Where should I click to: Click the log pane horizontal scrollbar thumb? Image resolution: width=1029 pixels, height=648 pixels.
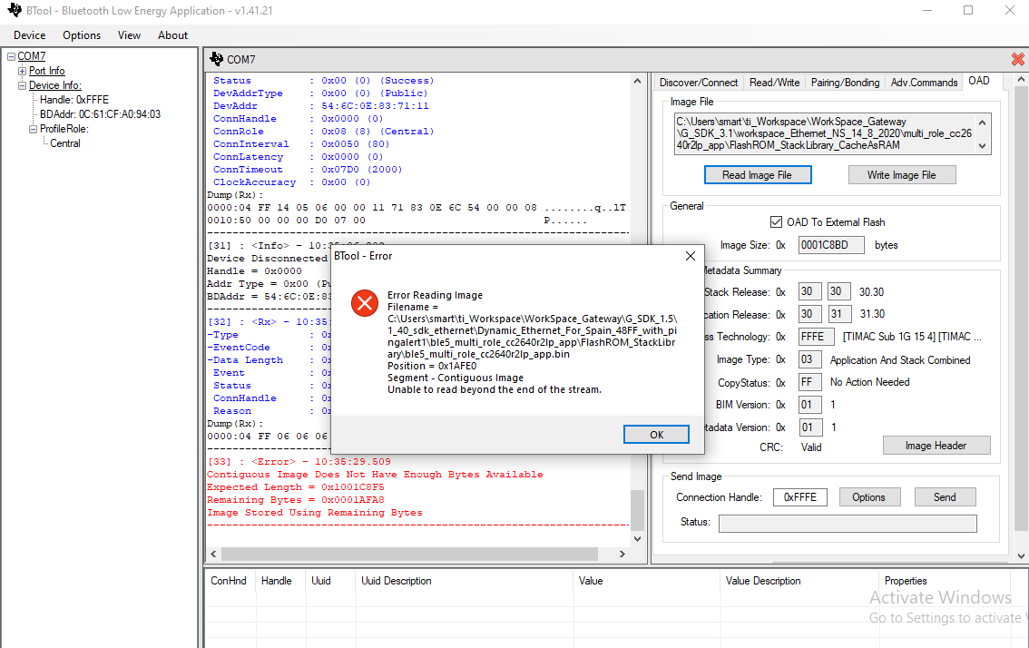[409, 555]
